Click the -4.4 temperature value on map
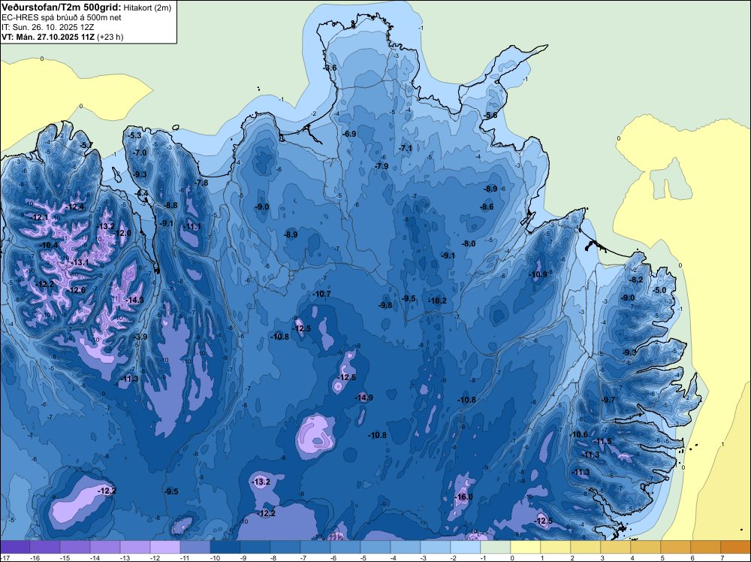 click(x=142, y=194)
